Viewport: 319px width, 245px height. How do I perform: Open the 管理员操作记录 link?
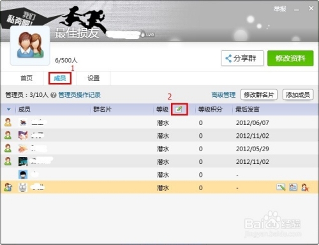79,95
